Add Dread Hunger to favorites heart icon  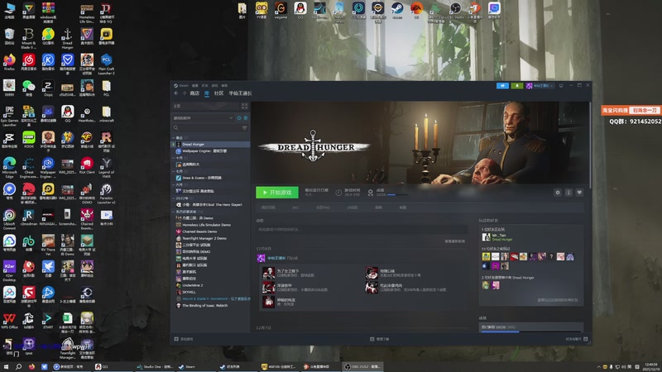(x=579, y=193)
